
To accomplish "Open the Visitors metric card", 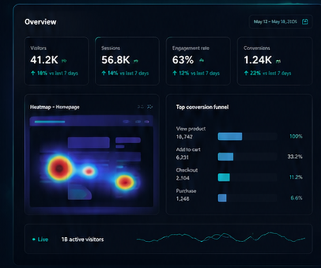I will click(x=57, y=61).
